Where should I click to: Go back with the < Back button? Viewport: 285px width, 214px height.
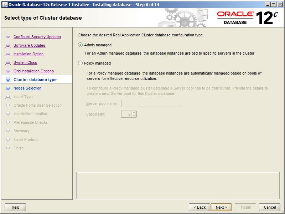pos(199,207)
